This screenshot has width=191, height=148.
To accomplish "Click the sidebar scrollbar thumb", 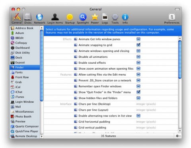I will coord(41,66).
